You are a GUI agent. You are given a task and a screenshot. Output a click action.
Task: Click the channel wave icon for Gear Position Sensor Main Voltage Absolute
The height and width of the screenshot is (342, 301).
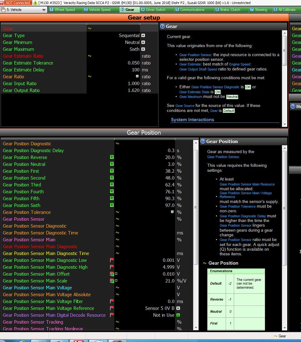(118, 294)
